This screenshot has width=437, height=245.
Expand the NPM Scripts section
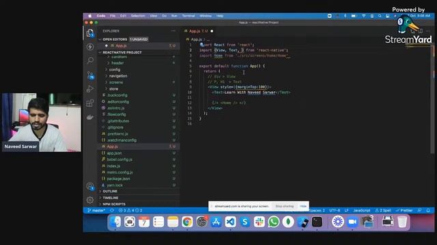[x=114, y=204]
